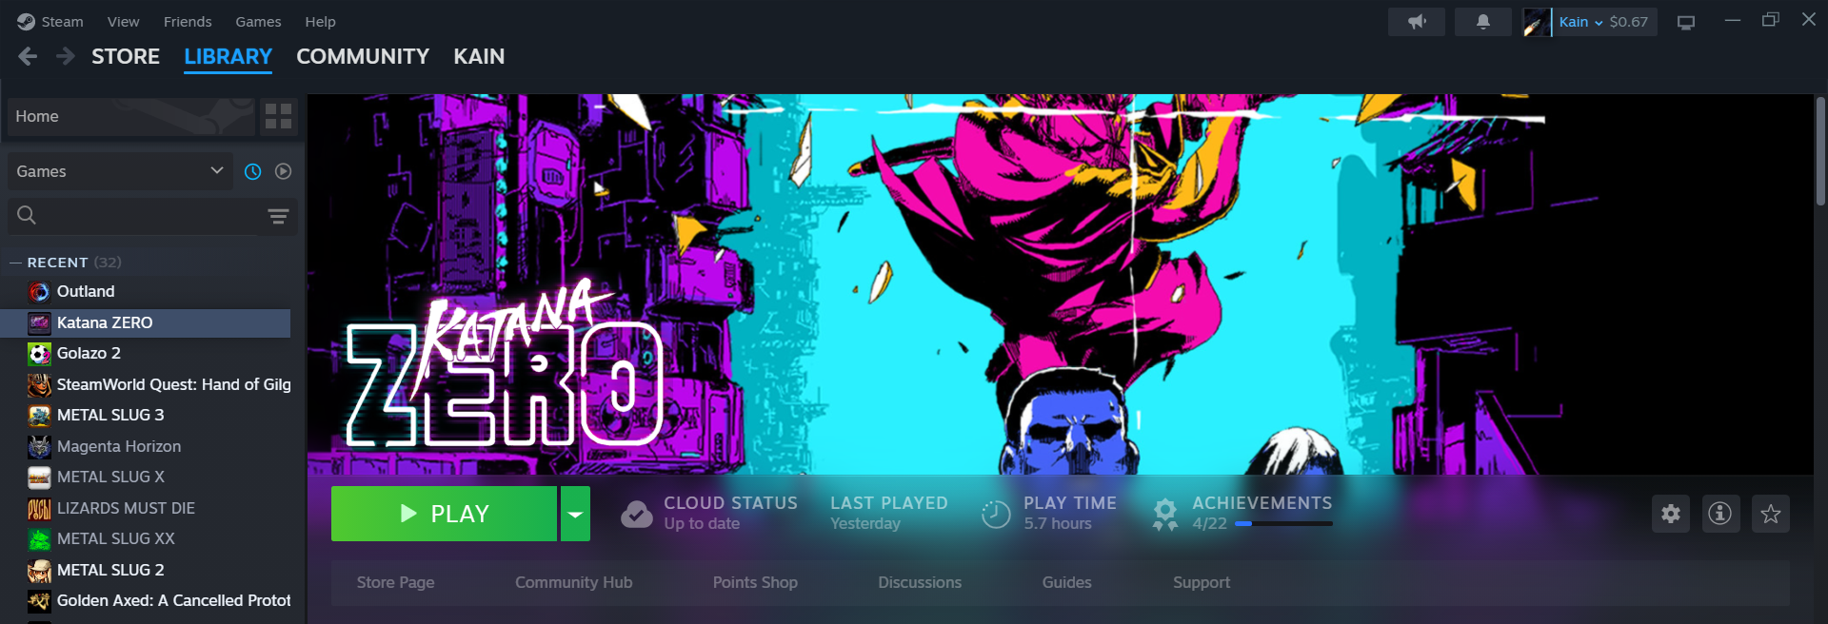The height and width of the screenshot is (624, 1828).
Task: Click the METAL SLUG XX game icon
Action: [39, 539]
